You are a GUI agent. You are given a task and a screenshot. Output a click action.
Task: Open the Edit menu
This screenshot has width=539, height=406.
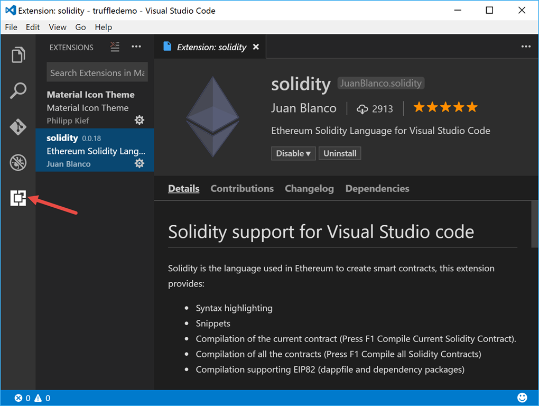pyautogui.click(x=33, y=27)
